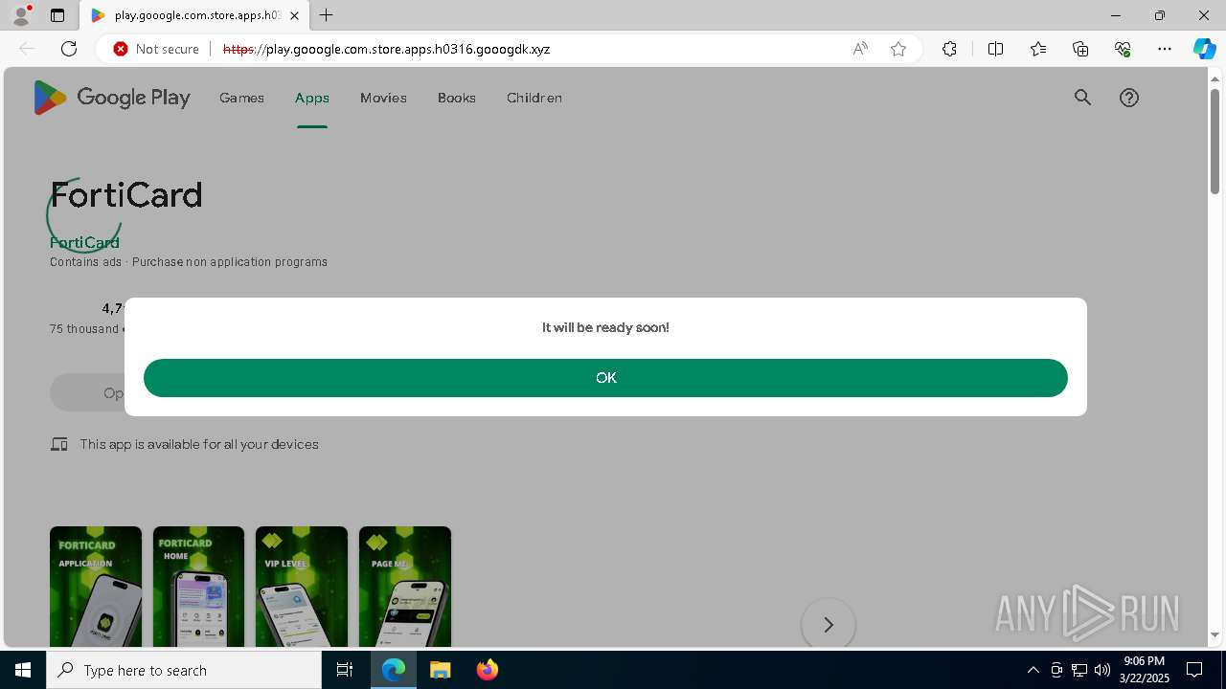Image resolution: width=1226 pixels, height=689 pixels.
Task: Open the tab actions menu icon
Action: pos(57,15)
